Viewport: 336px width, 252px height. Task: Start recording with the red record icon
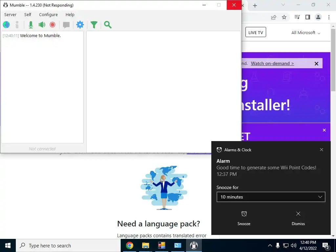tap(52, 25)
